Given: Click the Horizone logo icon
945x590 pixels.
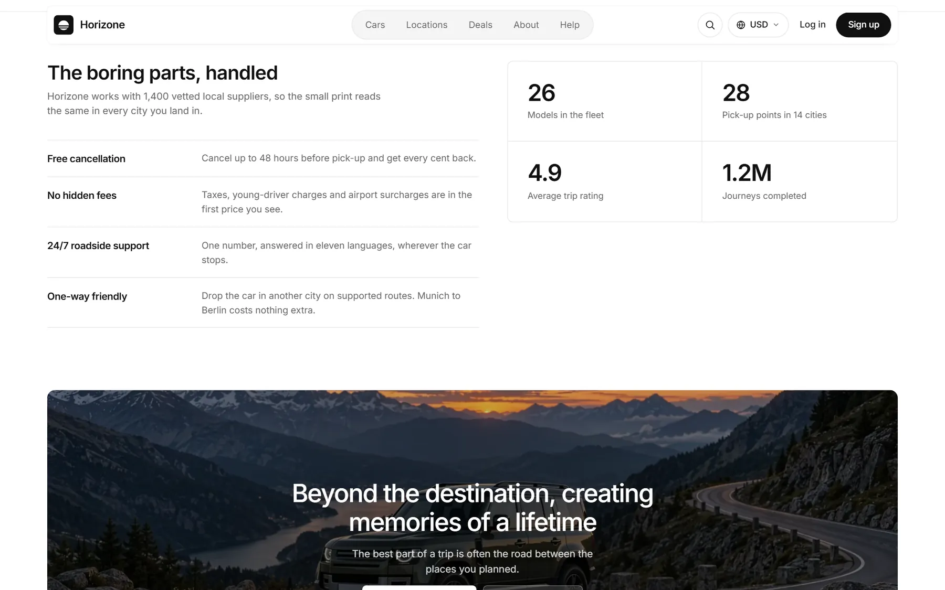Looking at the screenshot, I should [64, 25].
